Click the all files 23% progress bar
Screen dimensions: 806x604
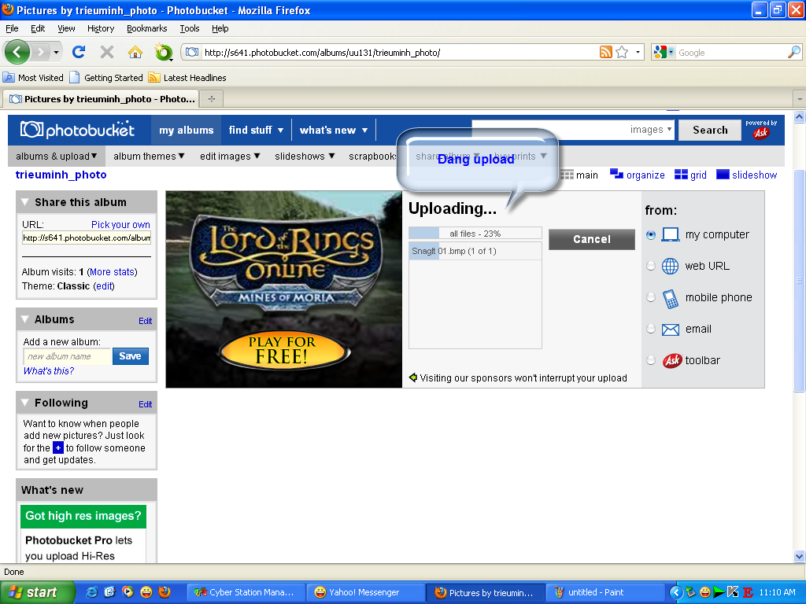point(475,233)
